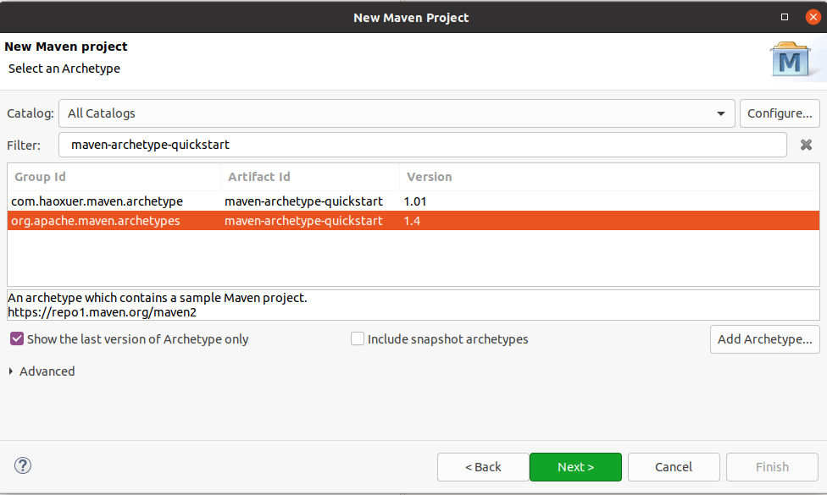Open help with the question mark icon
The width and height of the screenshot is (827, 495).
coord(22,466)
